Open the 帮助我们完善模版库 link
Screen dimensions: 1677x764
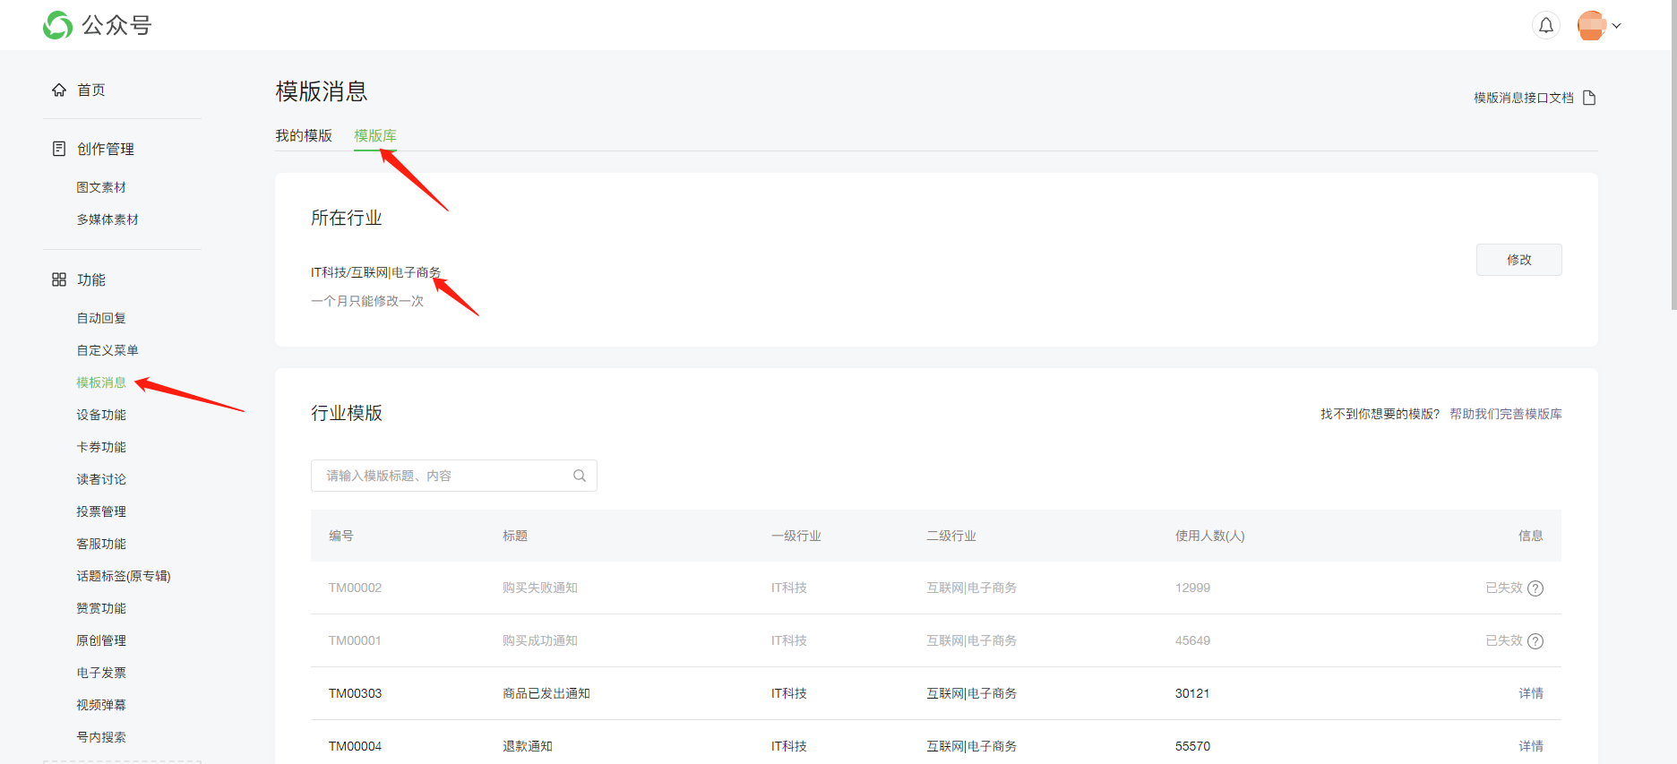[x=1505, y=414]
